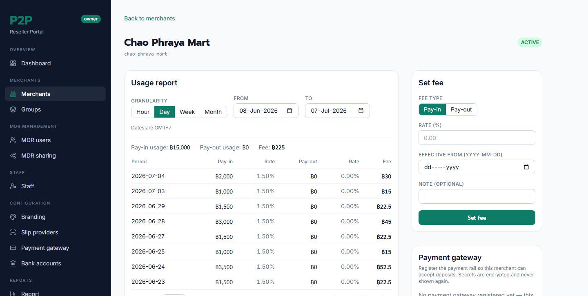Image resolution: width=588 pixels, height=296 pixels.
Task: Select Day granularity
Action: coord(165,112)
